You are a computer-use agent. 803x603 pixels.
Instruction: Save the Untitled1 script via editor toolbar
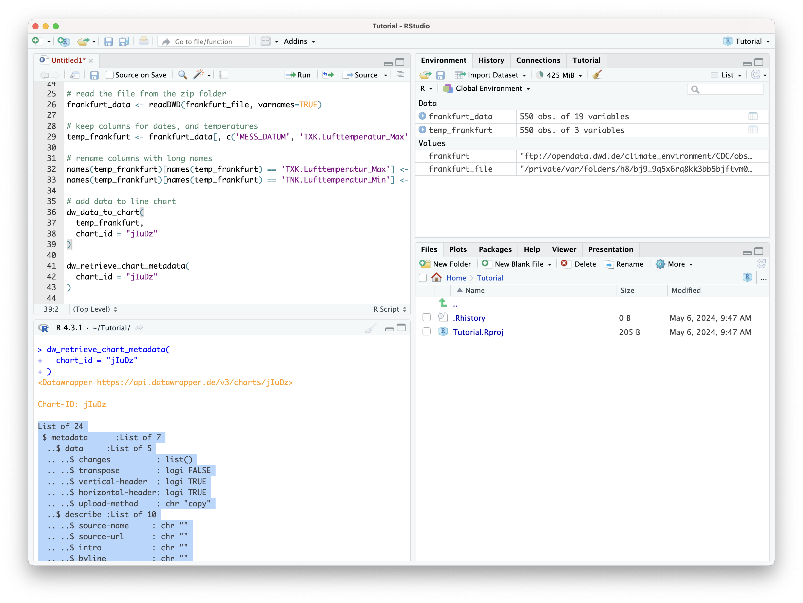pos(94,75)
